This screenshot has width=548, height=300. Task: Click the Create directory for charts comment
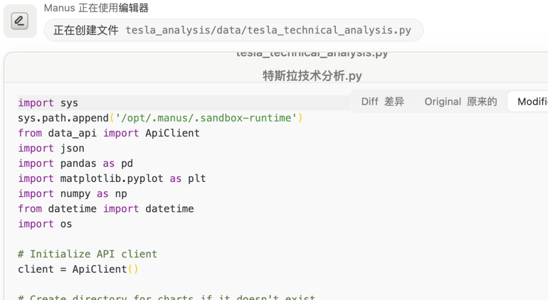166,297
